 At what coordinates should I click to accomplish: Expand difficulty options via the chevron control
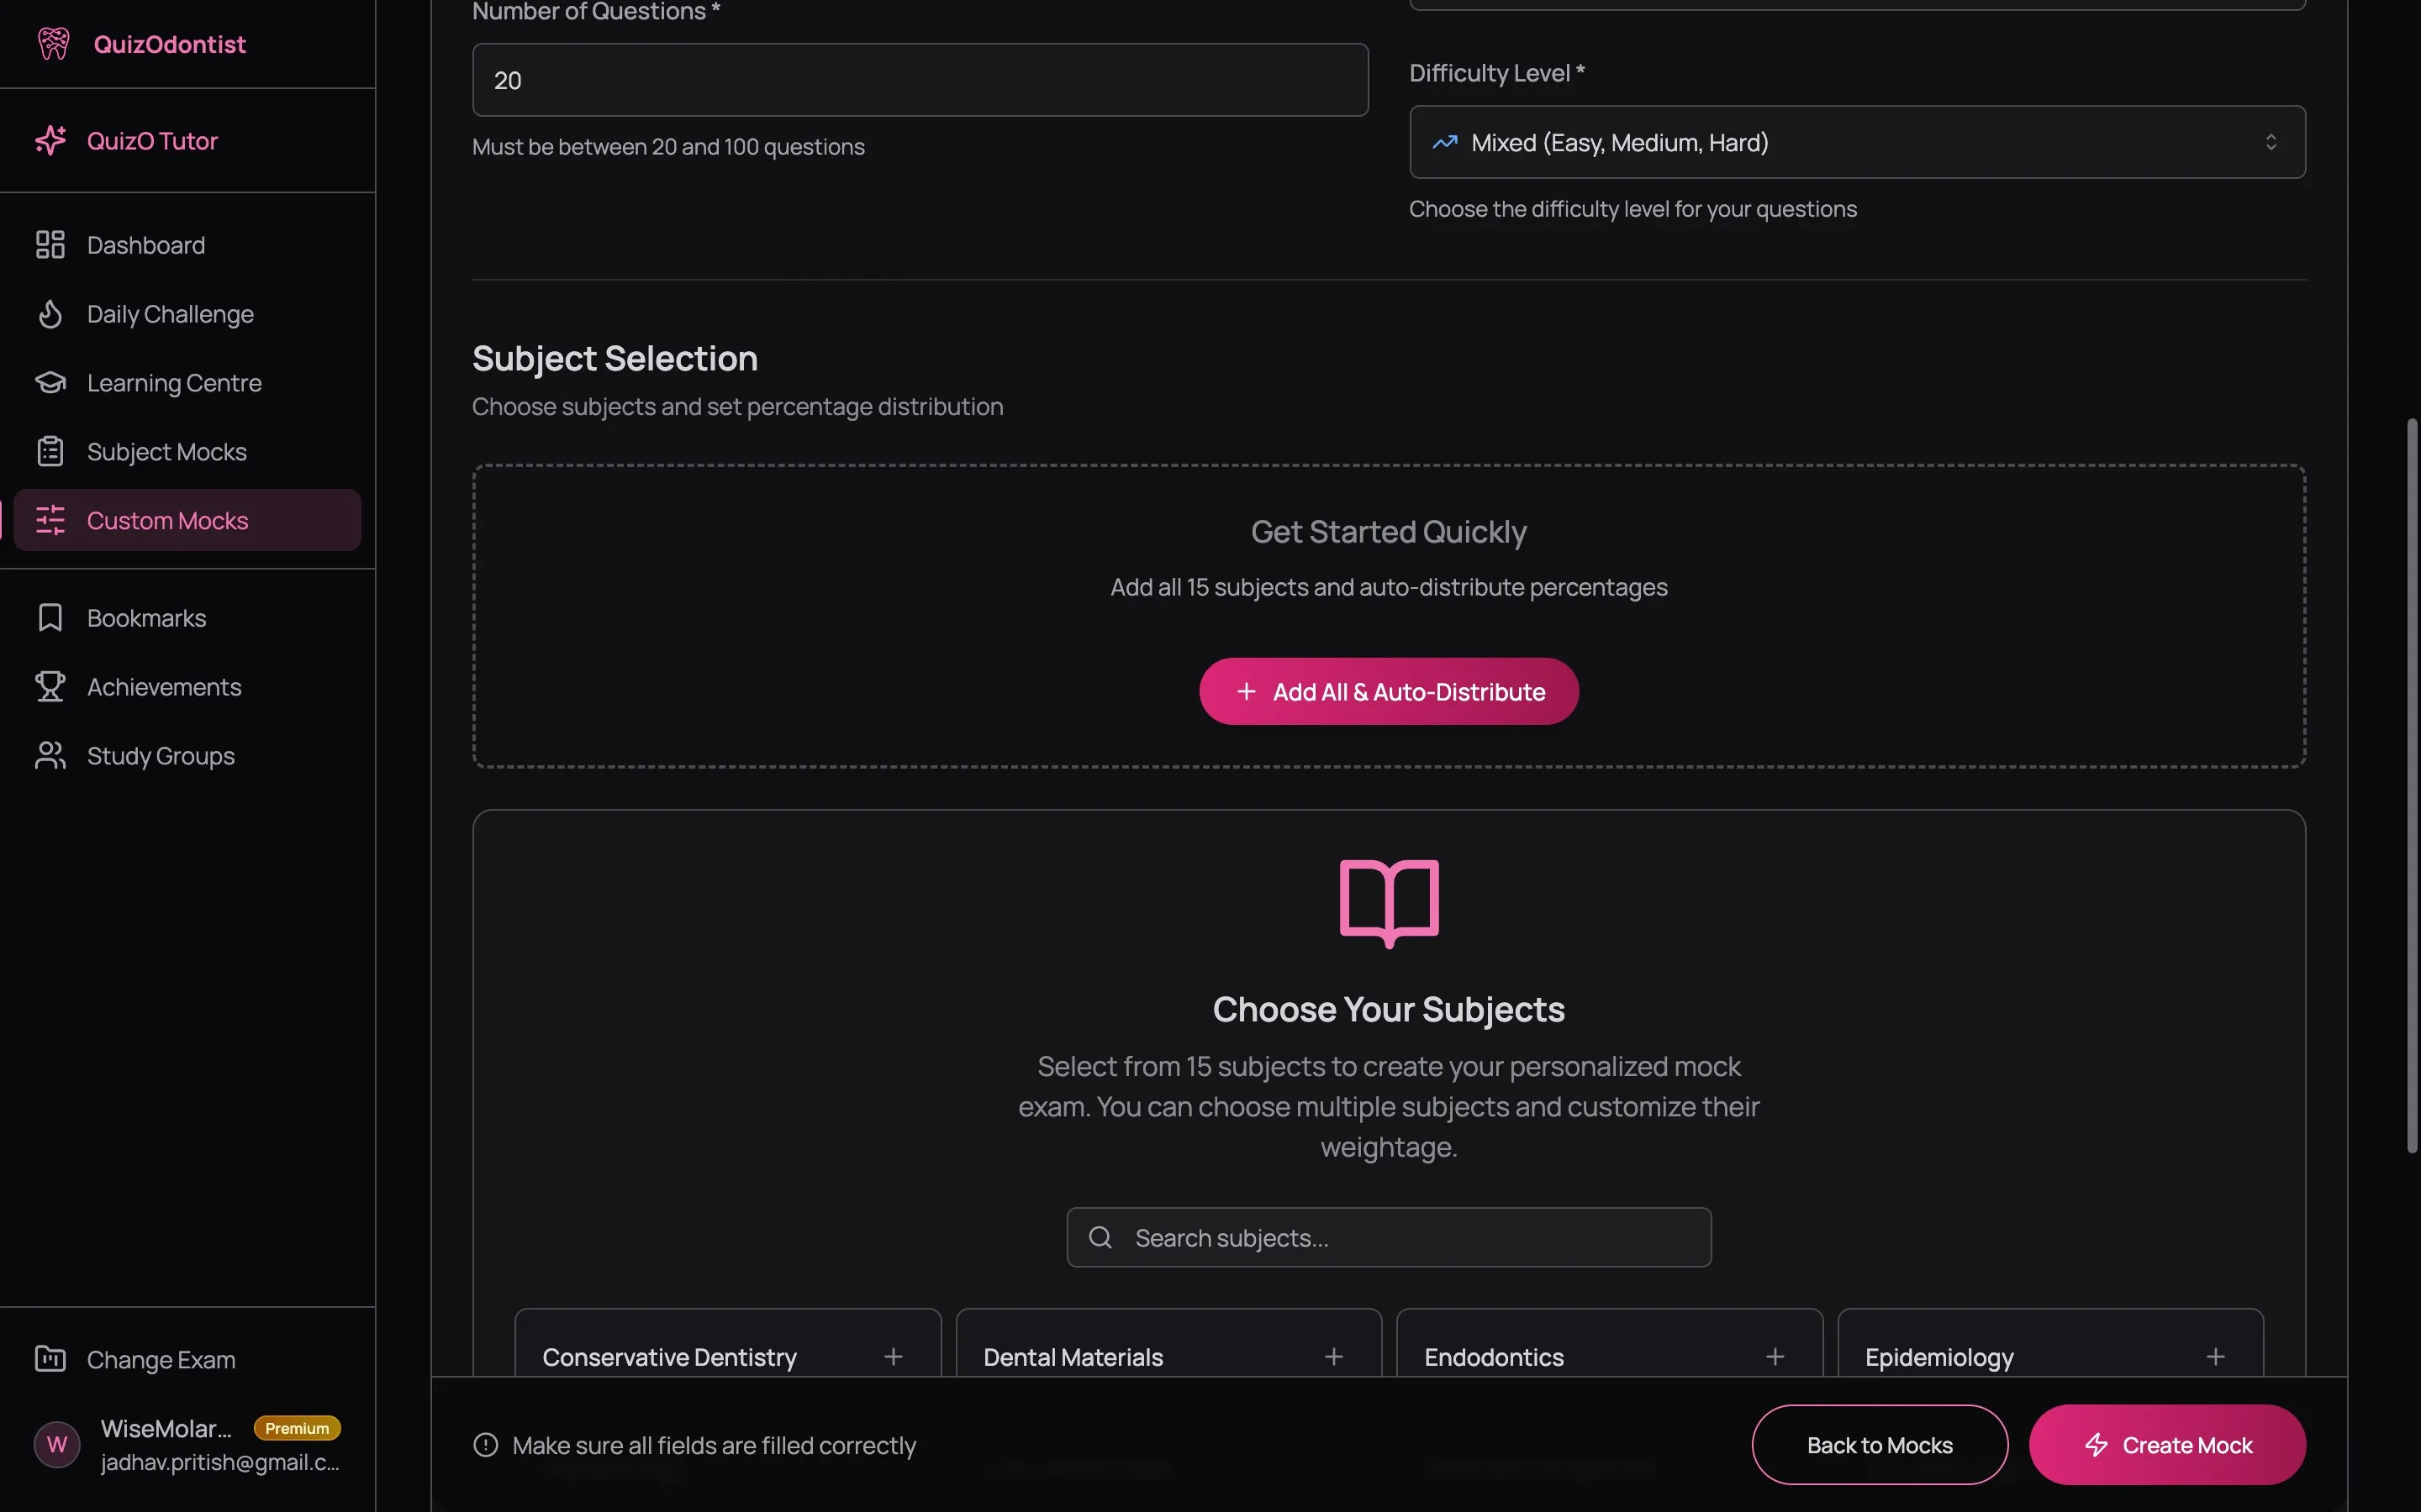point(2271,142)
